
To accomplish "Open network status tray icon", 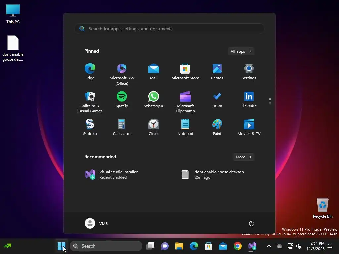I will click(290, 246).
